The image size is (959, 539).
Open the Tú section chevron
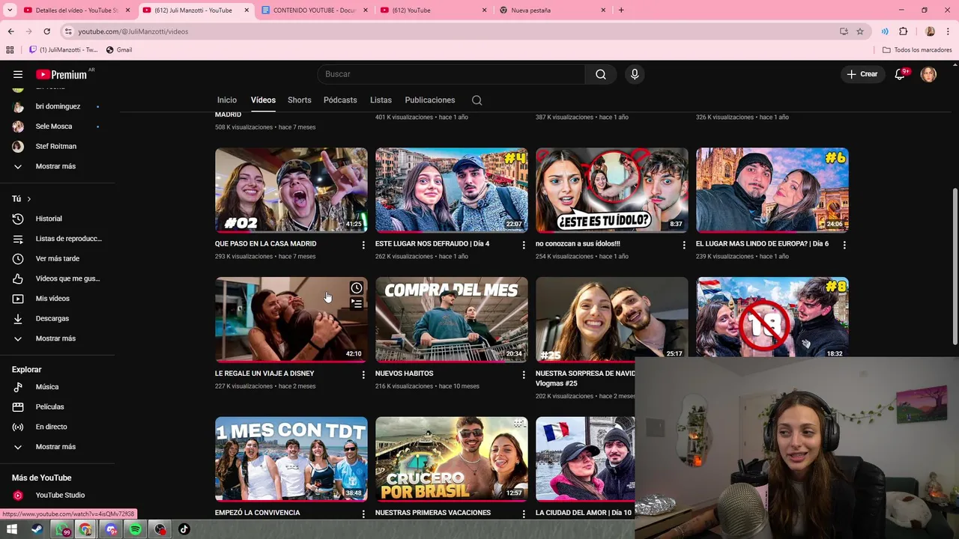pos(28,199)
